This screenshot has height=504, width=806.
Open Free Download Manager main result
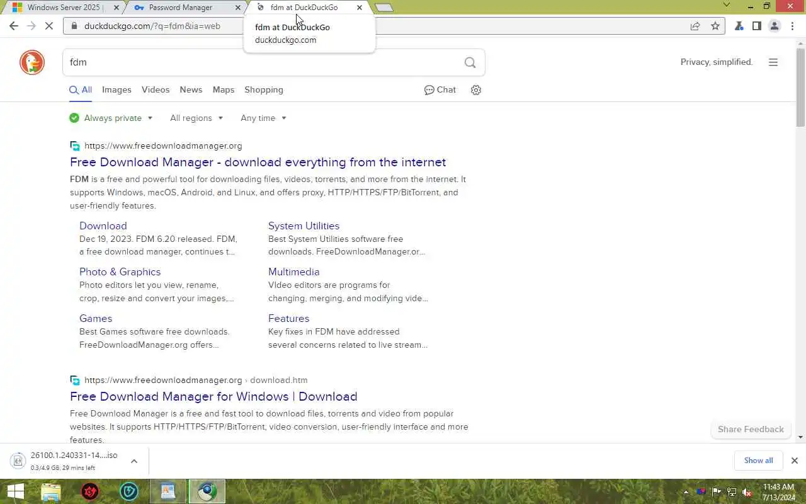(258, 162)
